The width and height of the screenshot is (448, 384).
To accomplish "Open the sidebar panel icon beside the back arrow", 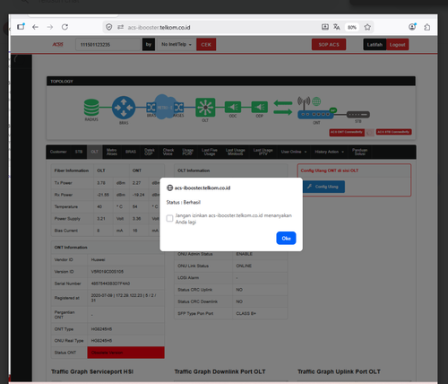I will click(21, 27).
